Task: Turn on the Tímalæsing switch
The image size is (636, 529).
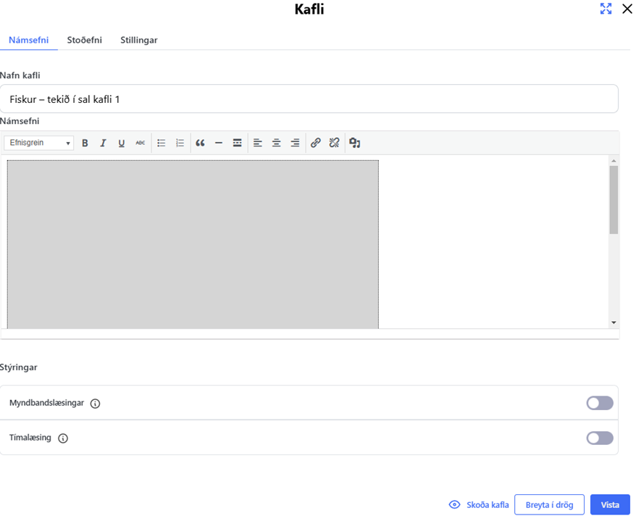Action: [599, 438]
